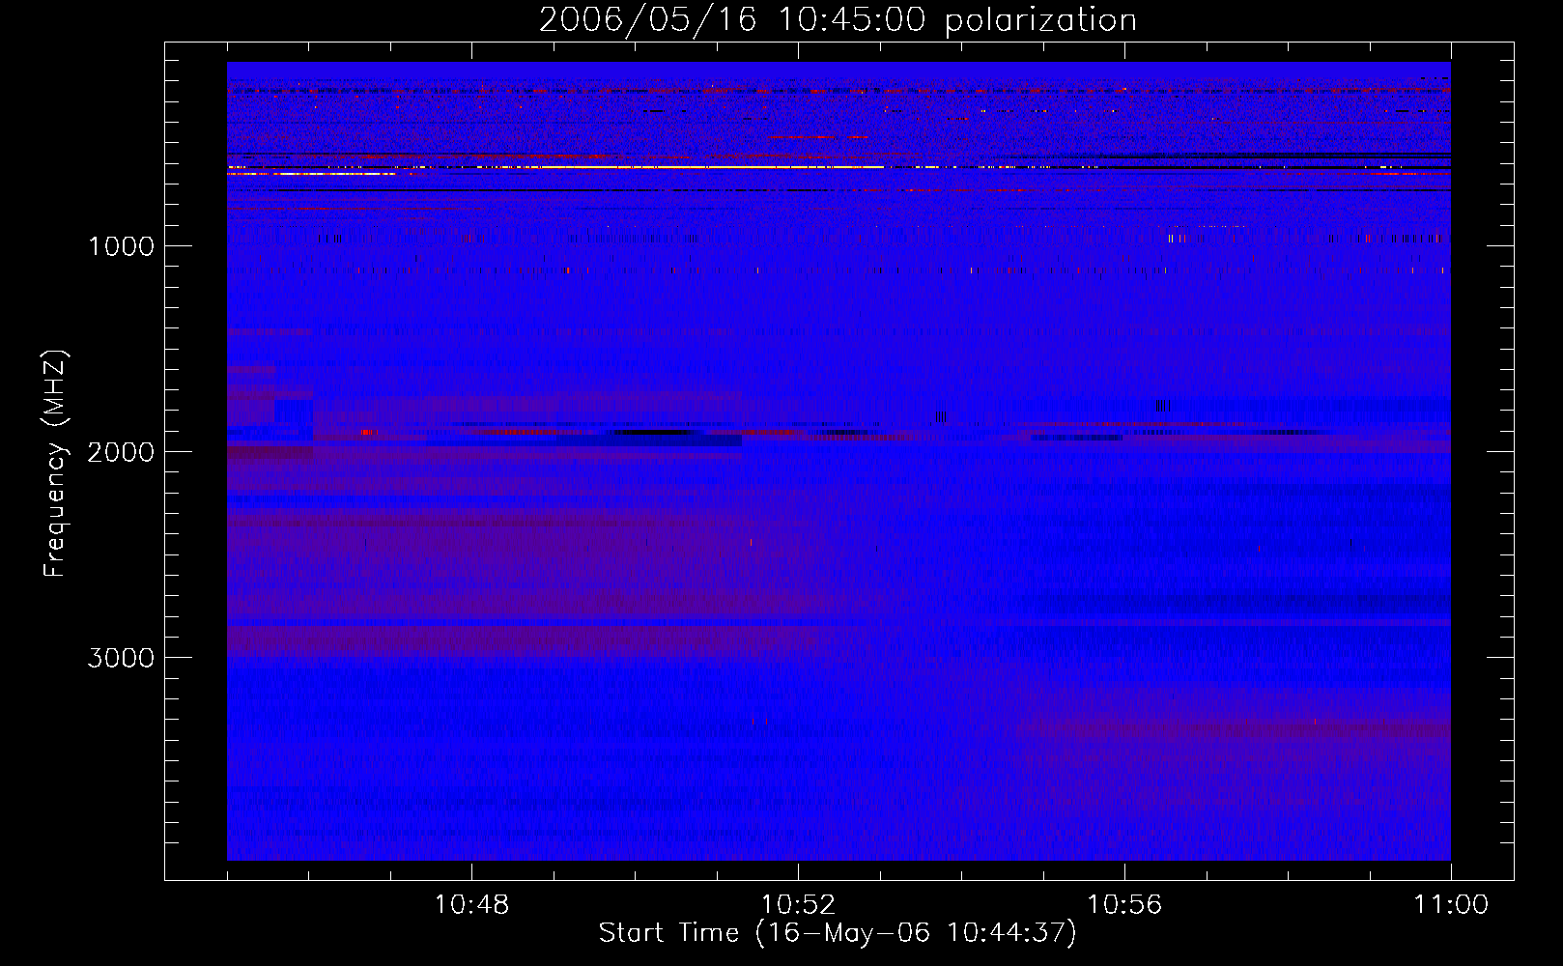Click the "11:00" time tick label
1563x966 pixels.
[x=1451, y=905]
